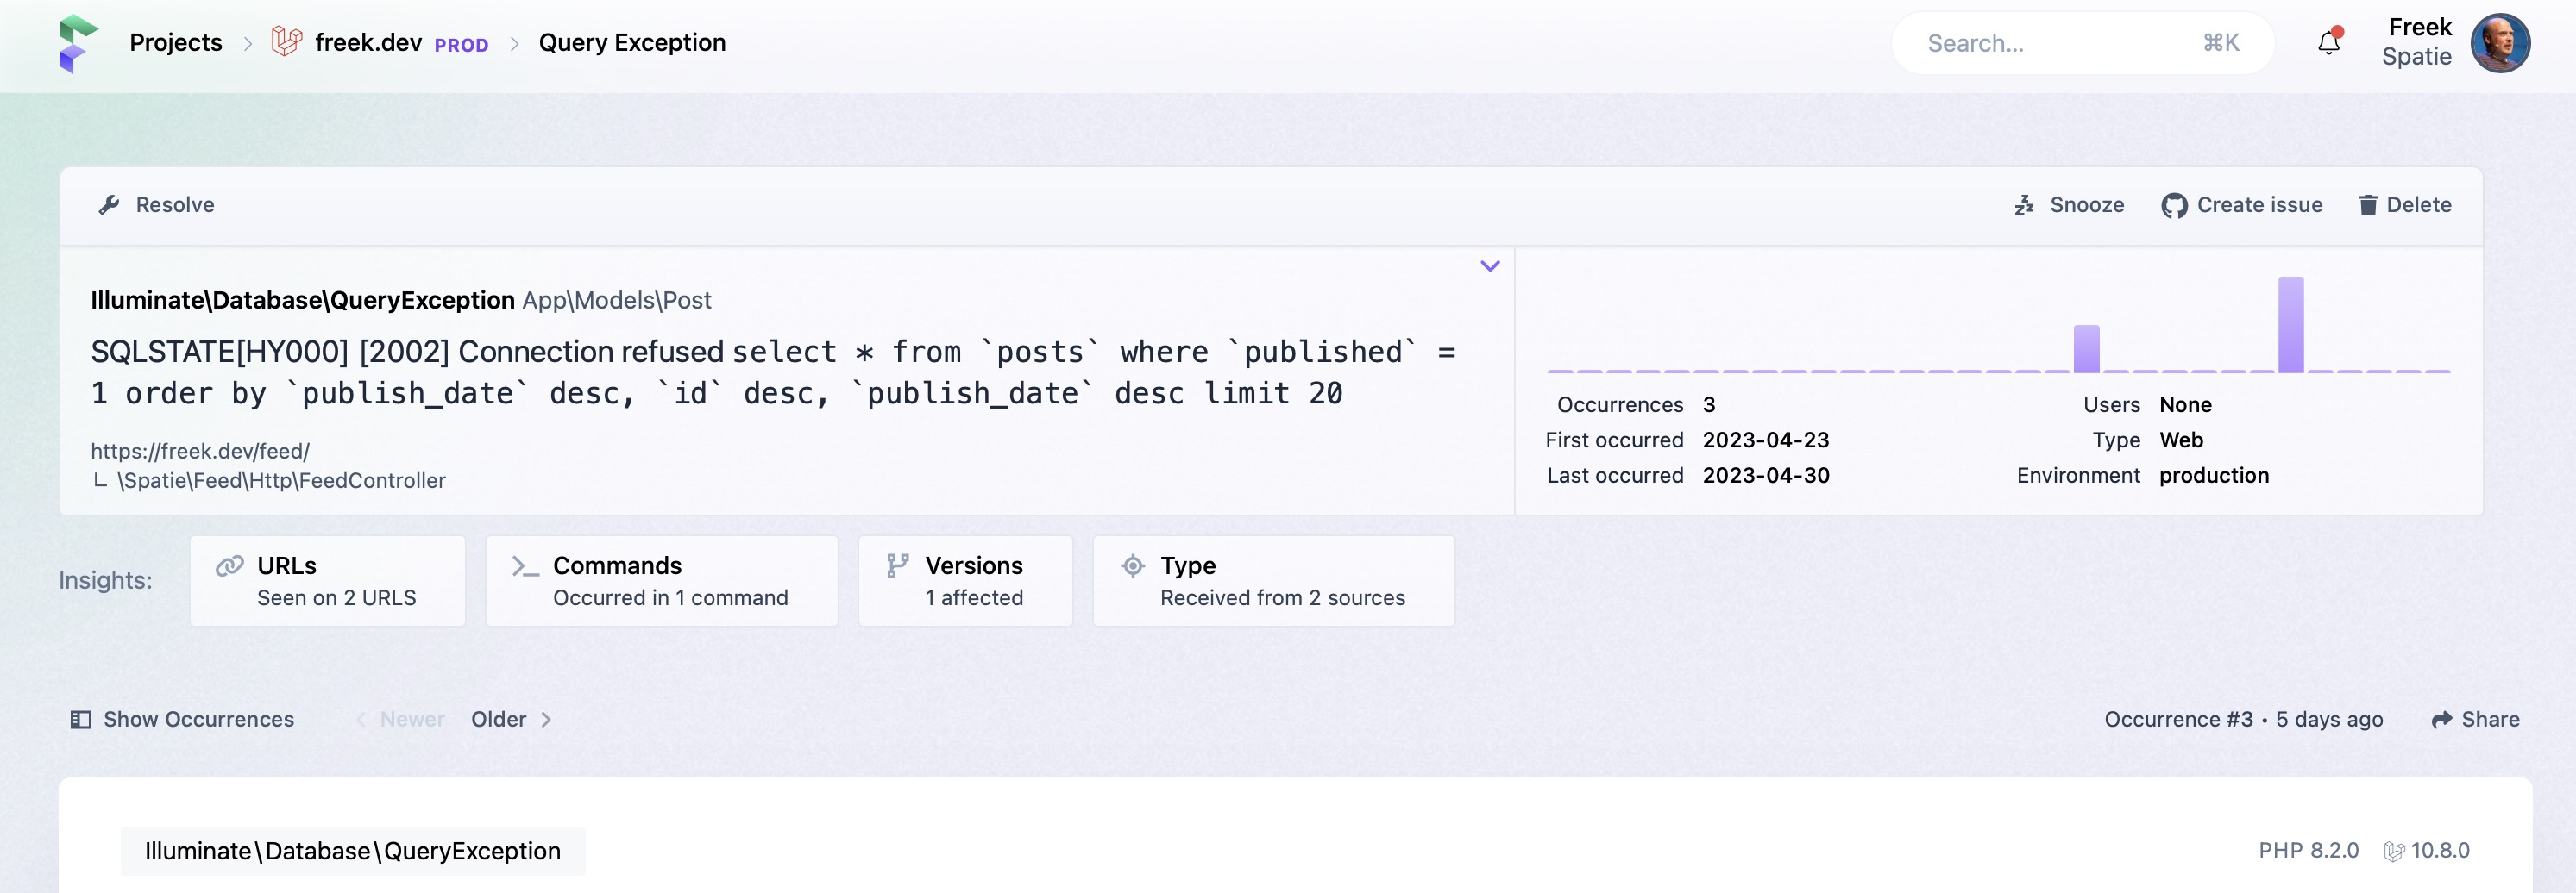The image size is (2576, 893).
Task: Click the shorter chart bar
Action: pyautogui.click(x=2086, y=348)
